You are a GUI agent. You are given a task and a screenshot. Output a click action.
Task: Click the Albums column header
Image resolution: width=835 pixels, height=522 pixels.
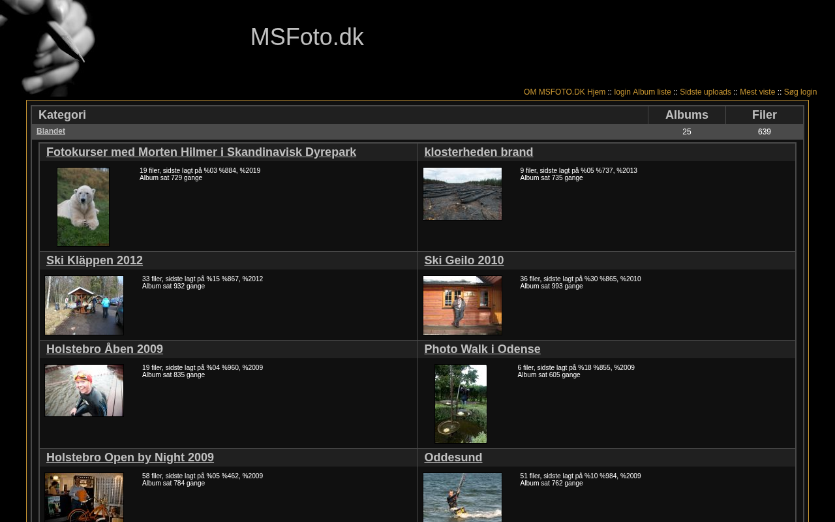click(x=687, y=115)
